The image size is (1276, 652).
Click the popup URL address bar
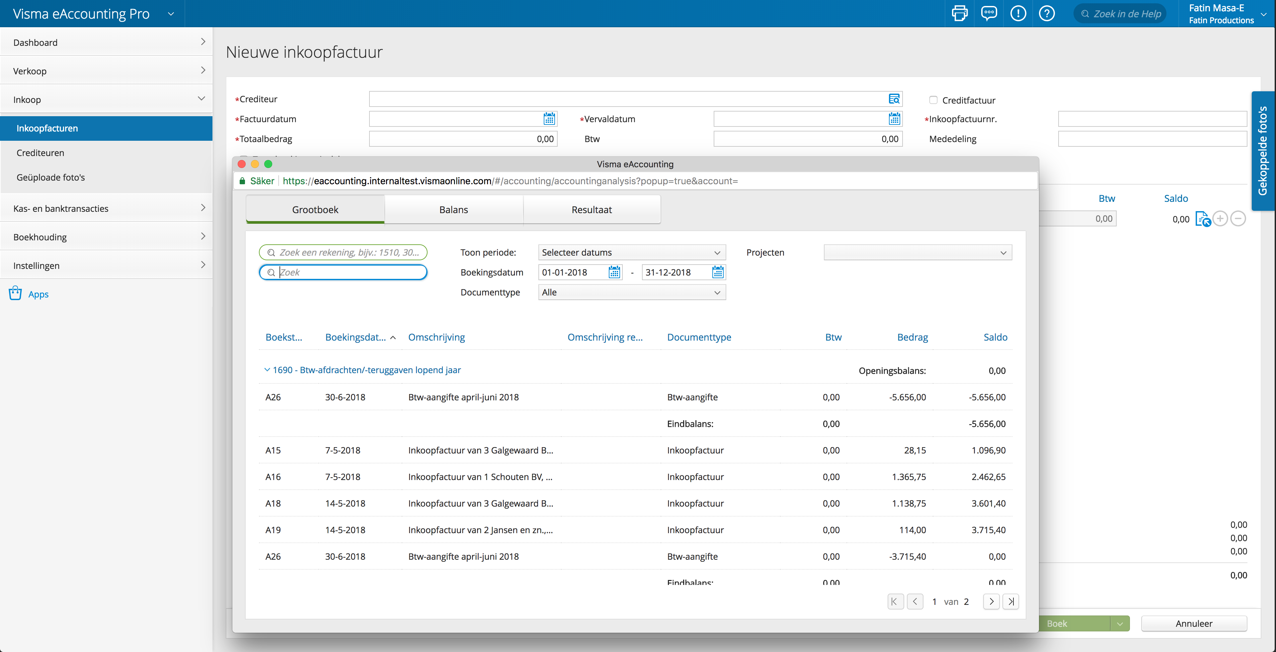point(635,181)
